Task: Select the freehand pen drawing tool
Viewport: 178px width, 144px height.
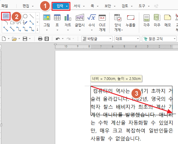Action: (25, 23)
